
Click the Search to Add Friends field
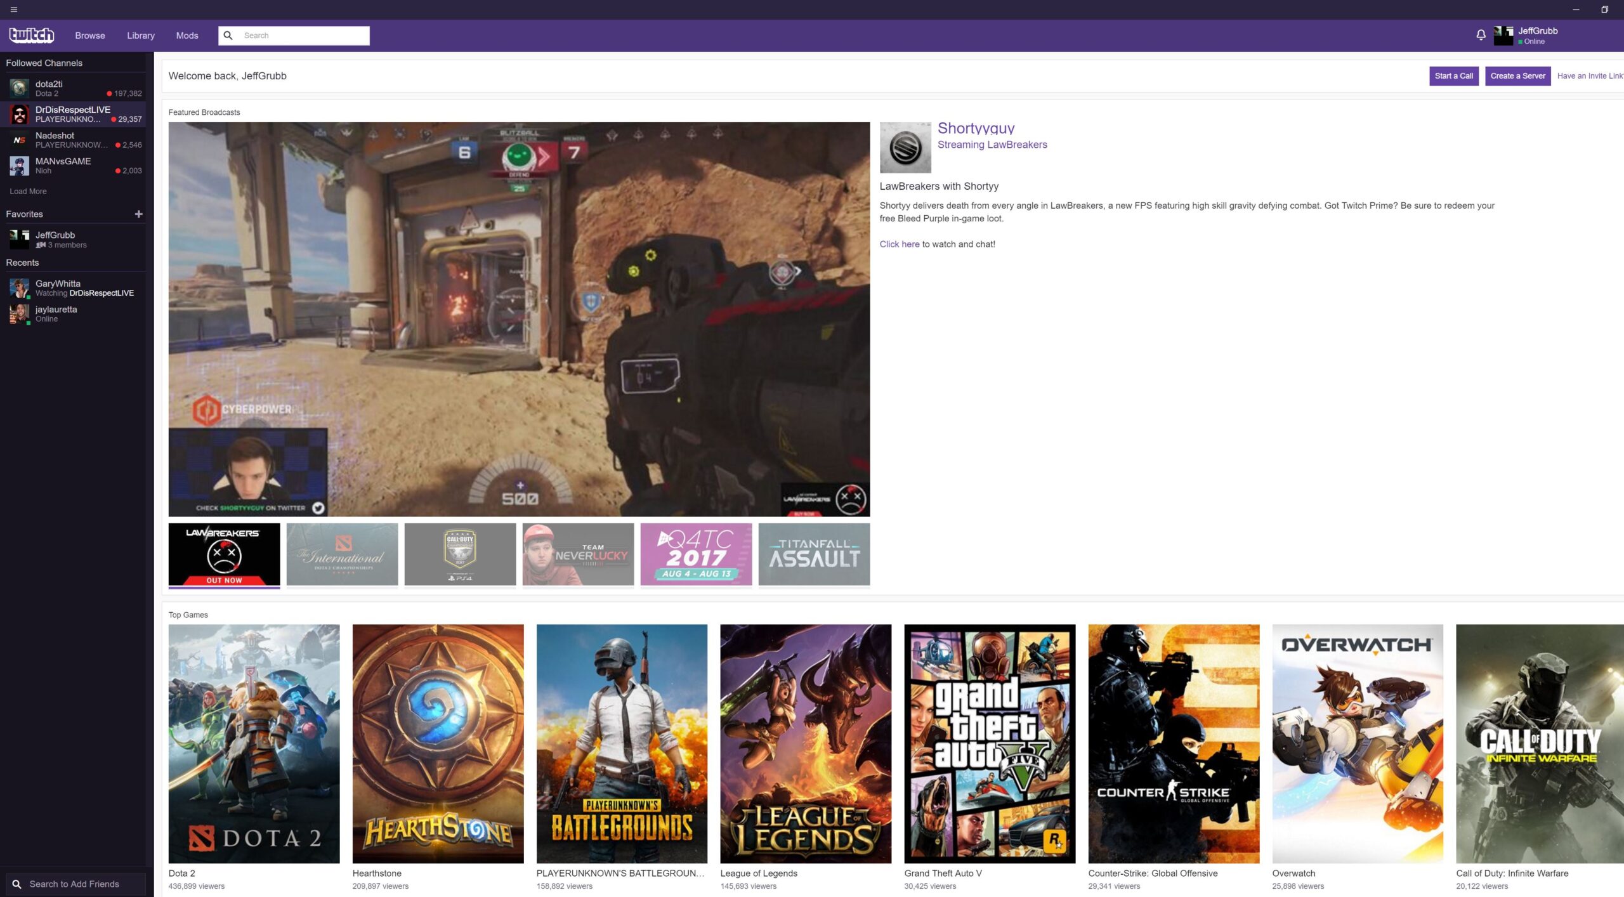point(76,884)
